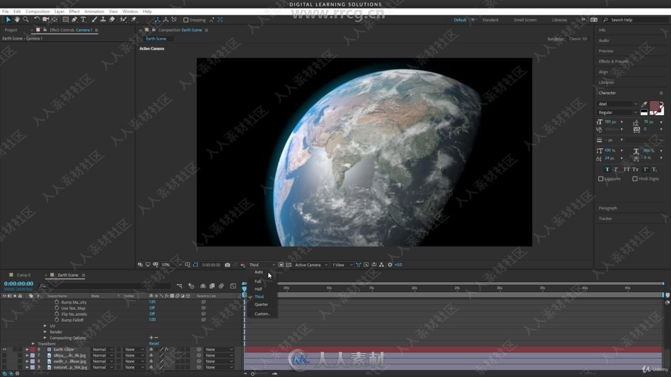Select the Unified Camera tool

point(46,19)
